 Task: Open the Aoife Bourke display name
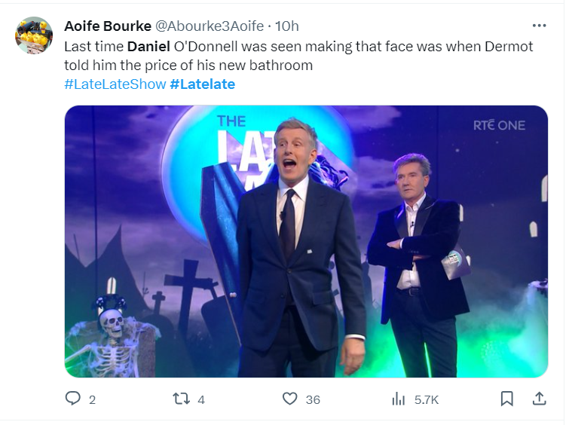point(107,26)
